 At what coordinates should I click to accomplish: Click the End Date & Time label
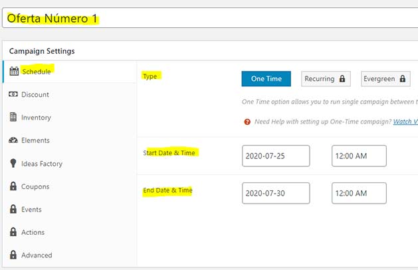tap(167, 190)
